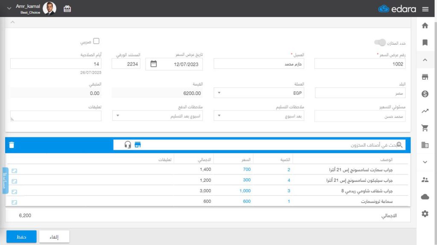The height and width of the screenshot is (245, 437).
Task: Collapse the form header panel chevron
Action: pyautogui.click(x=12, y=22)
